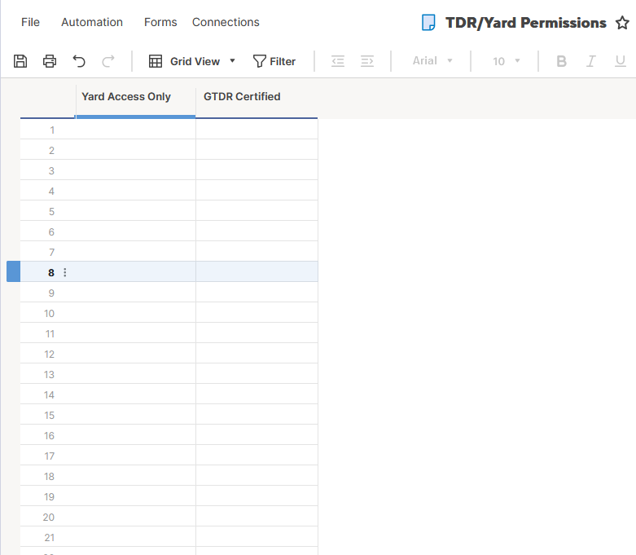Undo the last action
The image size is (636, 555).
[79, 61]
